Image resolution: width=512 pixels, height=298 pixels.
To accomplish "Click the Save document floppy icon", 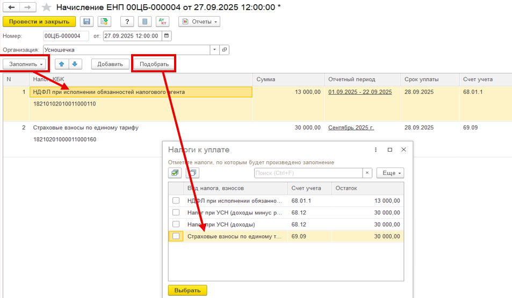I will (x=86, y=21).
